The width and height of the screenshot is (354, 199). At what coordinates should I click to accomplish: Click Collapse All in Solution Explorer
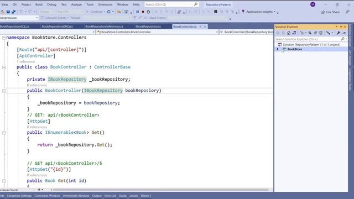(315, 33)
